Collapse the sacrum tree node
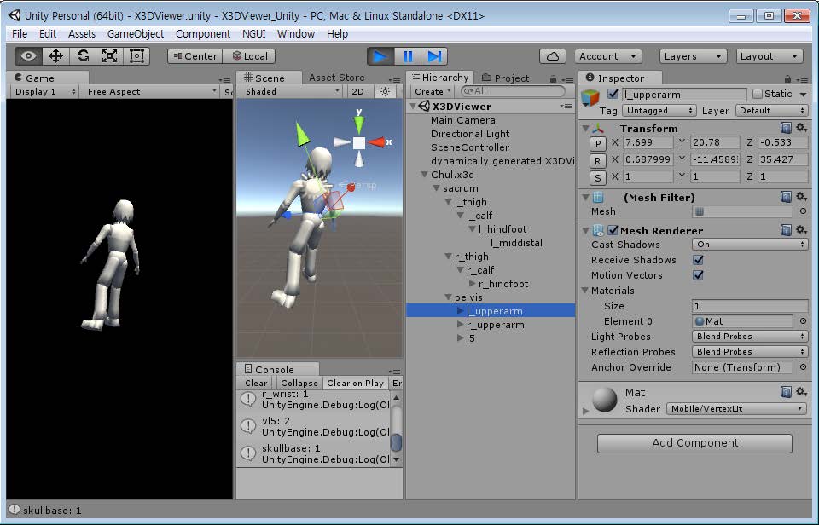The image size is (819, 525). click(x=436, y=187)
